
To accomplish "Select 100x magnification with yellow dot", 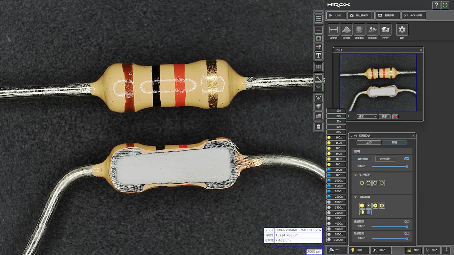I will [x=336, y=137].
